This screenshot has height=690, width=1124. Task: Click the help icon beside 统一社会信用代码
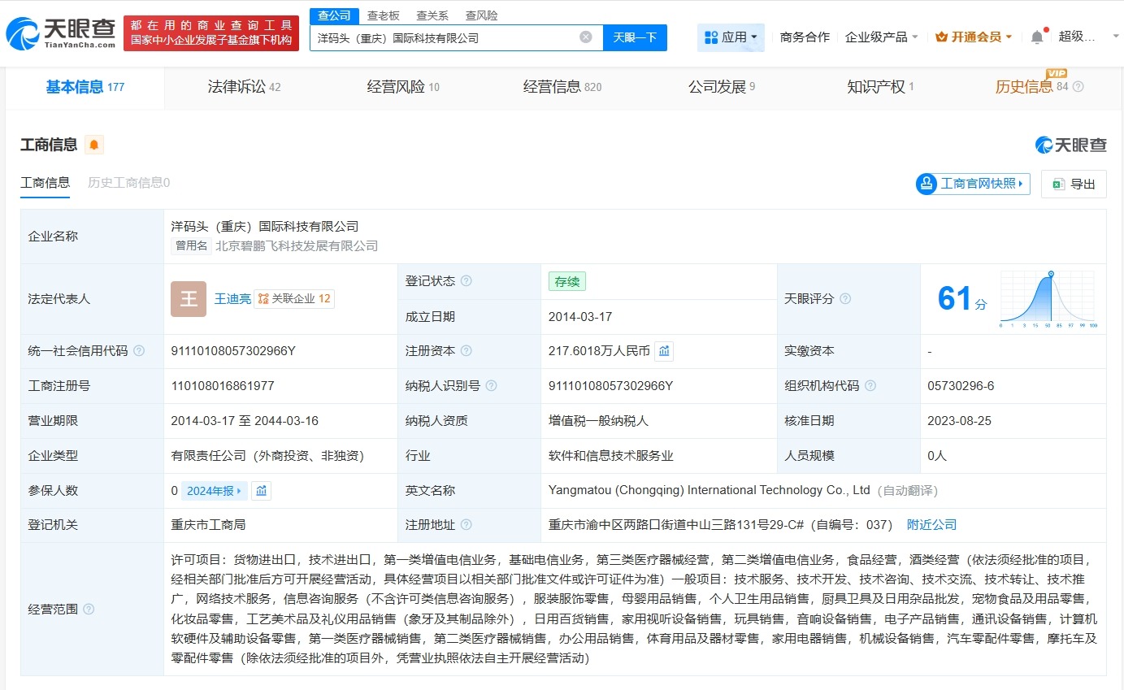pos(139,351)
